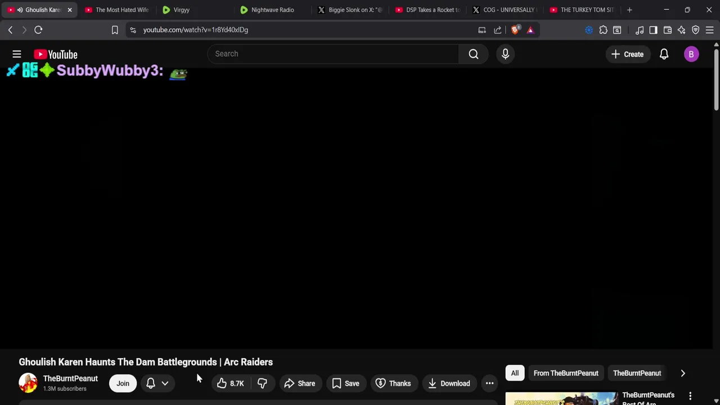Screen dimensions: 720x405
Task: Show more filter chips with right chevron
Action: click(683, 373)
